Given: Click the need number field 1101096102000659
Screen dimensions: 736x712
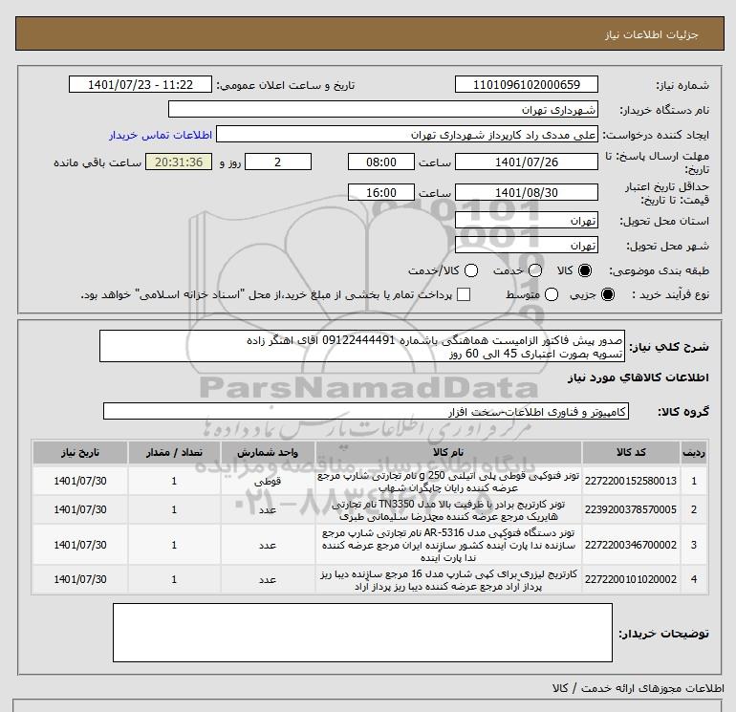Looking at the screenshot, I should pos(526,84).
